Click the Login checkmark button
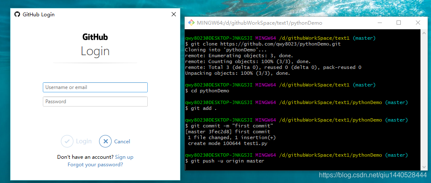This screenshot has height=183, width=431. point(76,141)
